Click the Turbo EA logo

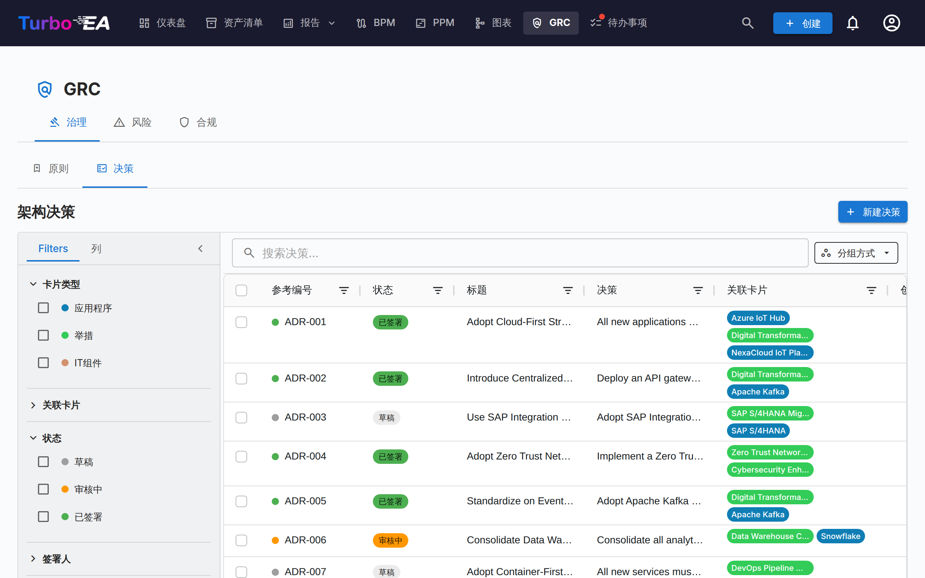coord(64,23)
